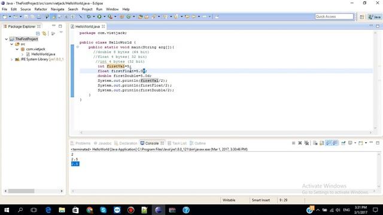Click the Open Task toolbar icon
This screenshot has width=383, height=215.
147,17
